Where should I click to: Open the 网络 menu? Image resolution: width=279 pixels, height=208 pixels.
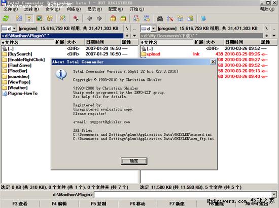[x=74, y=9]
